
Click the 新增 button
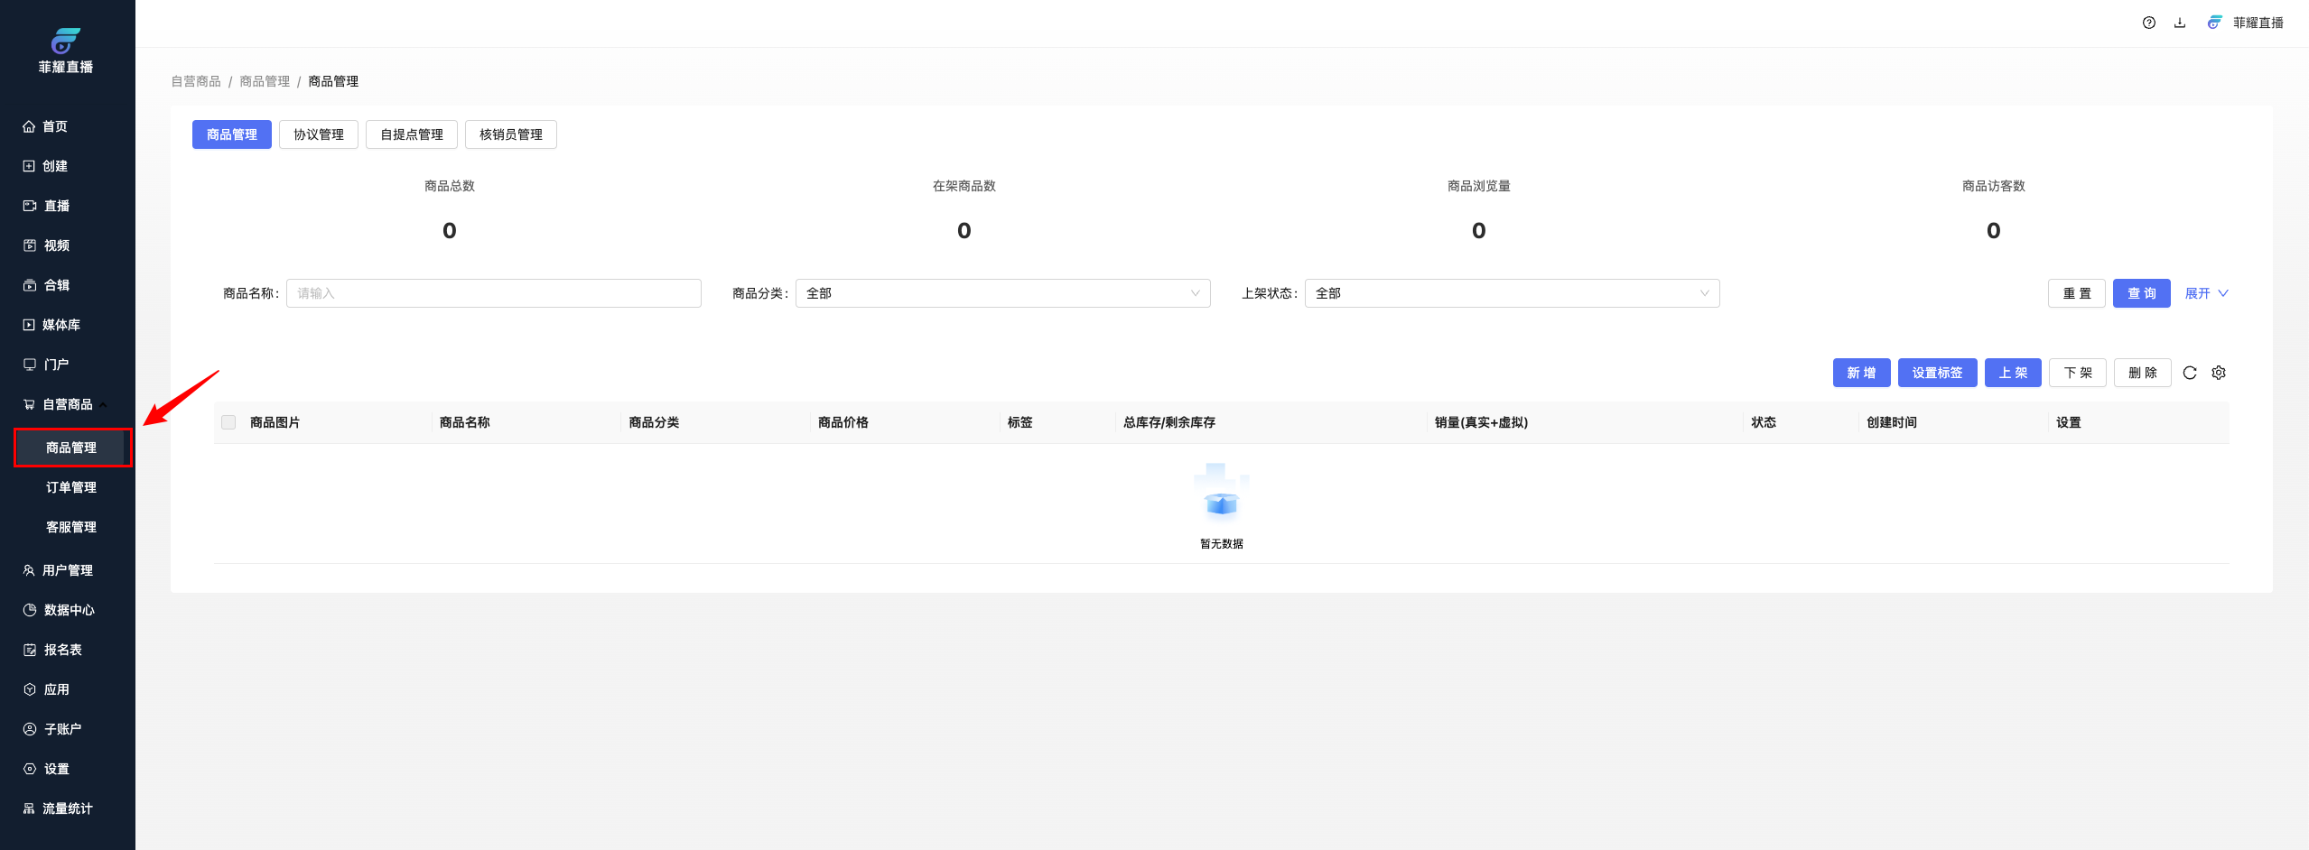(x=1860, y=373)
